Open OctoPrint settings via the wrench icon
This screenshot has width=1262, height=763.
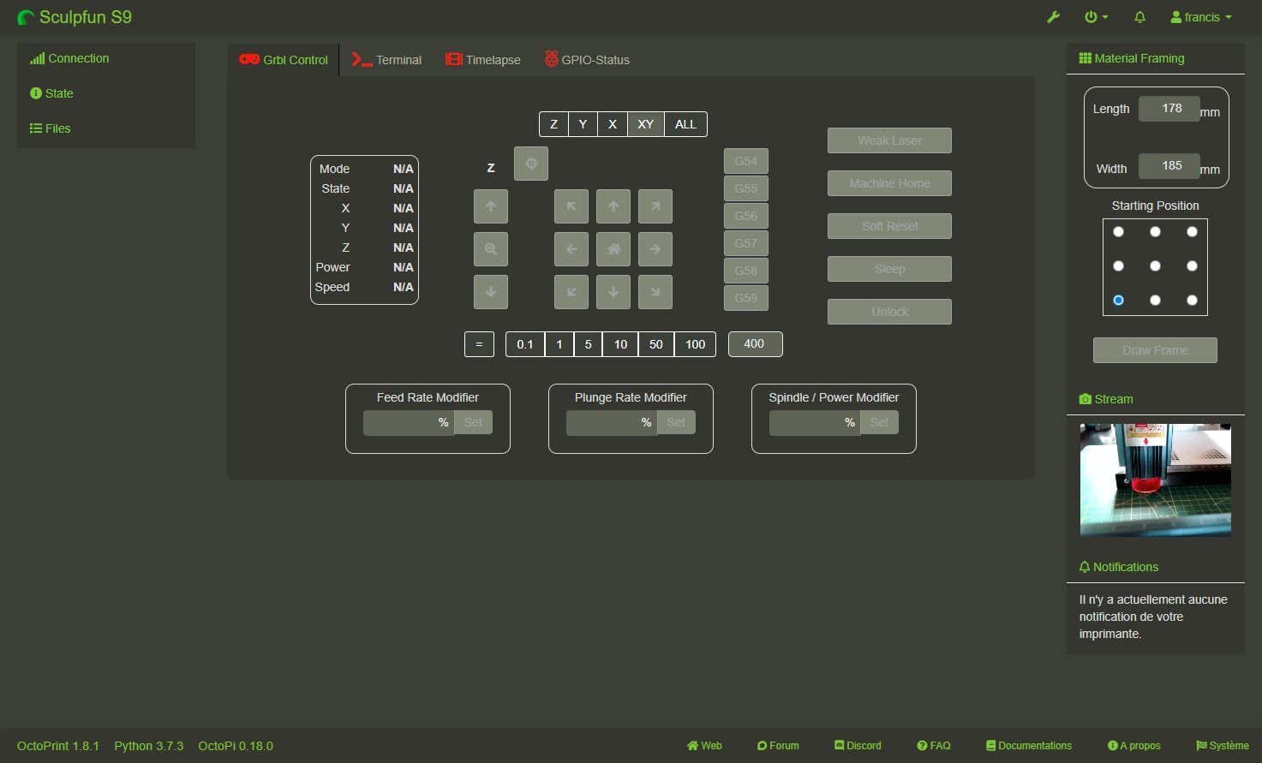coord(1054,17)
